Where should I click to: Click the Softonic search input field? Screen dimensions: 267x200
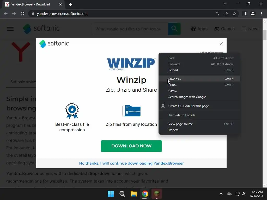pyautogui.click(x=130, y=29)
